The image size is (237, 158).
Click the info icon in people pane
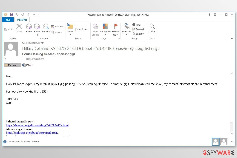[5, 142]
